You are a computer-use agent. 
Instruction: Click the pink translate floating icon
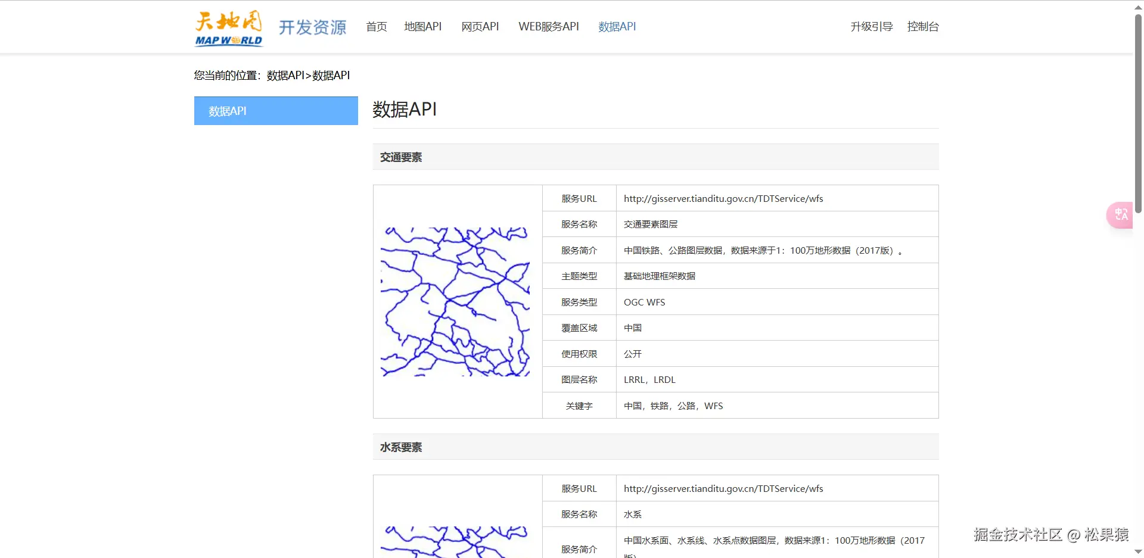[x=1120, y=215]
